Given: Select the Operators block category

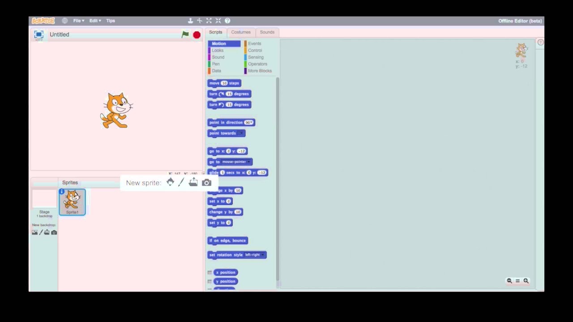Looking at the screenshot, I should coord(257,64).
